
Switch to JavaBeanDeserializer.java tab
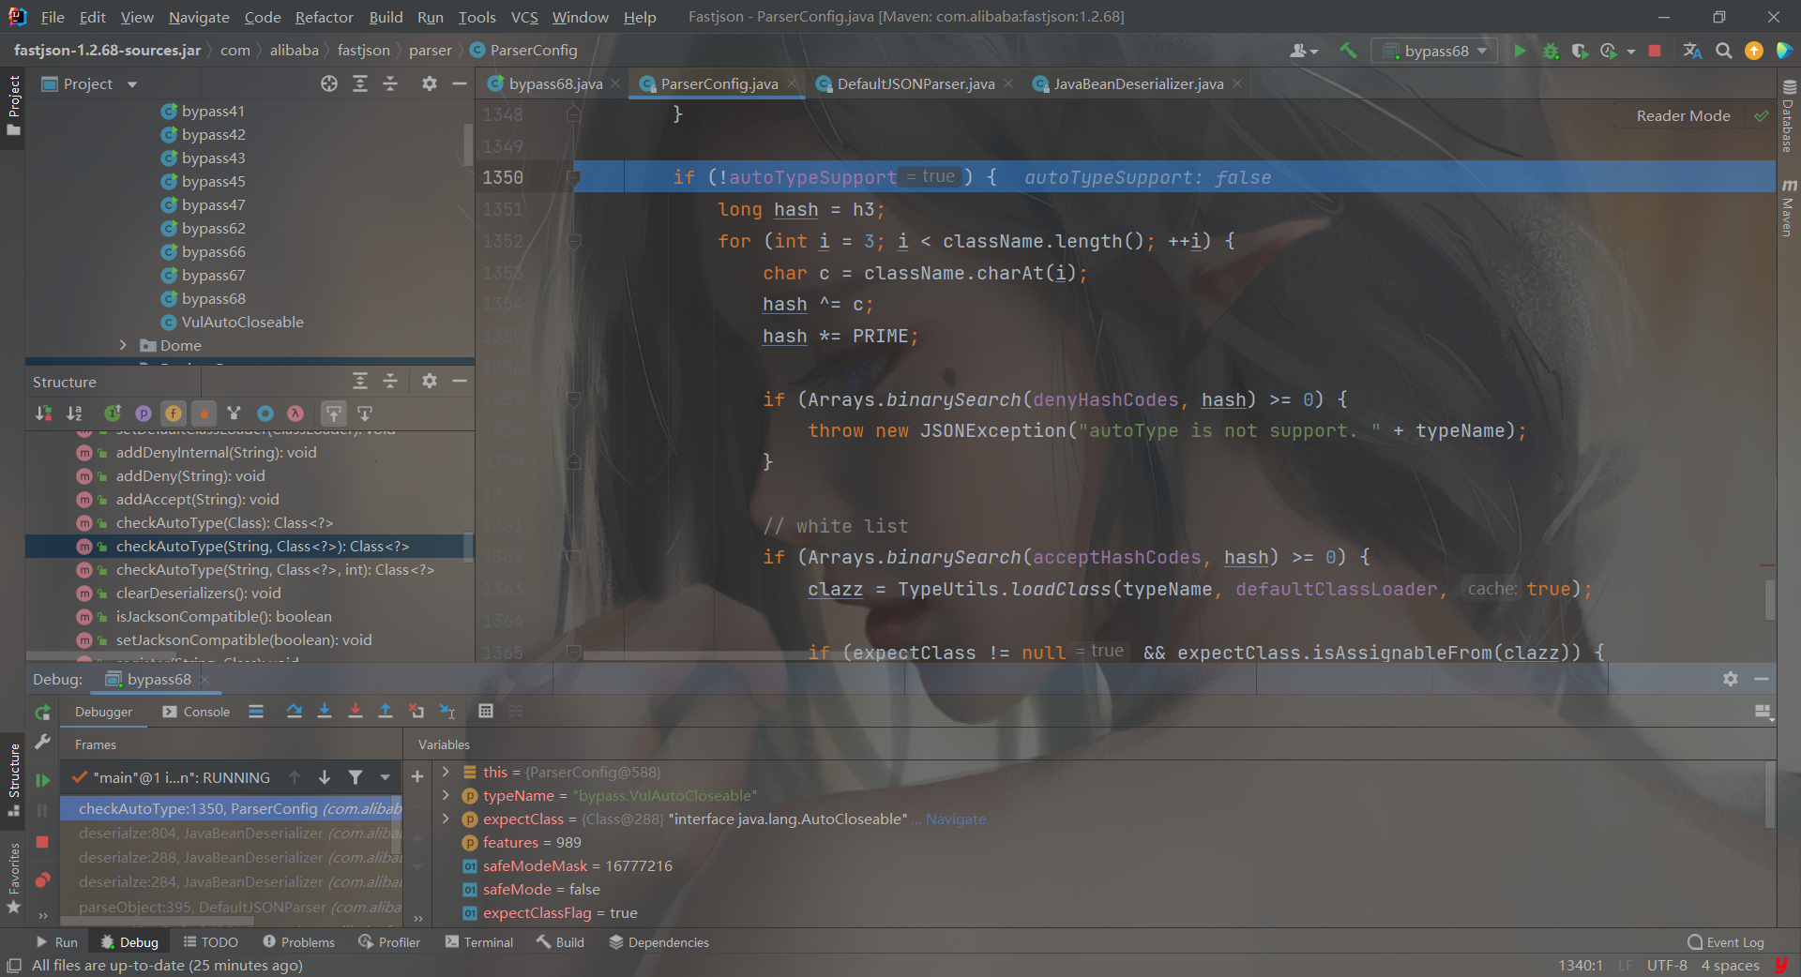point(1138,83)
